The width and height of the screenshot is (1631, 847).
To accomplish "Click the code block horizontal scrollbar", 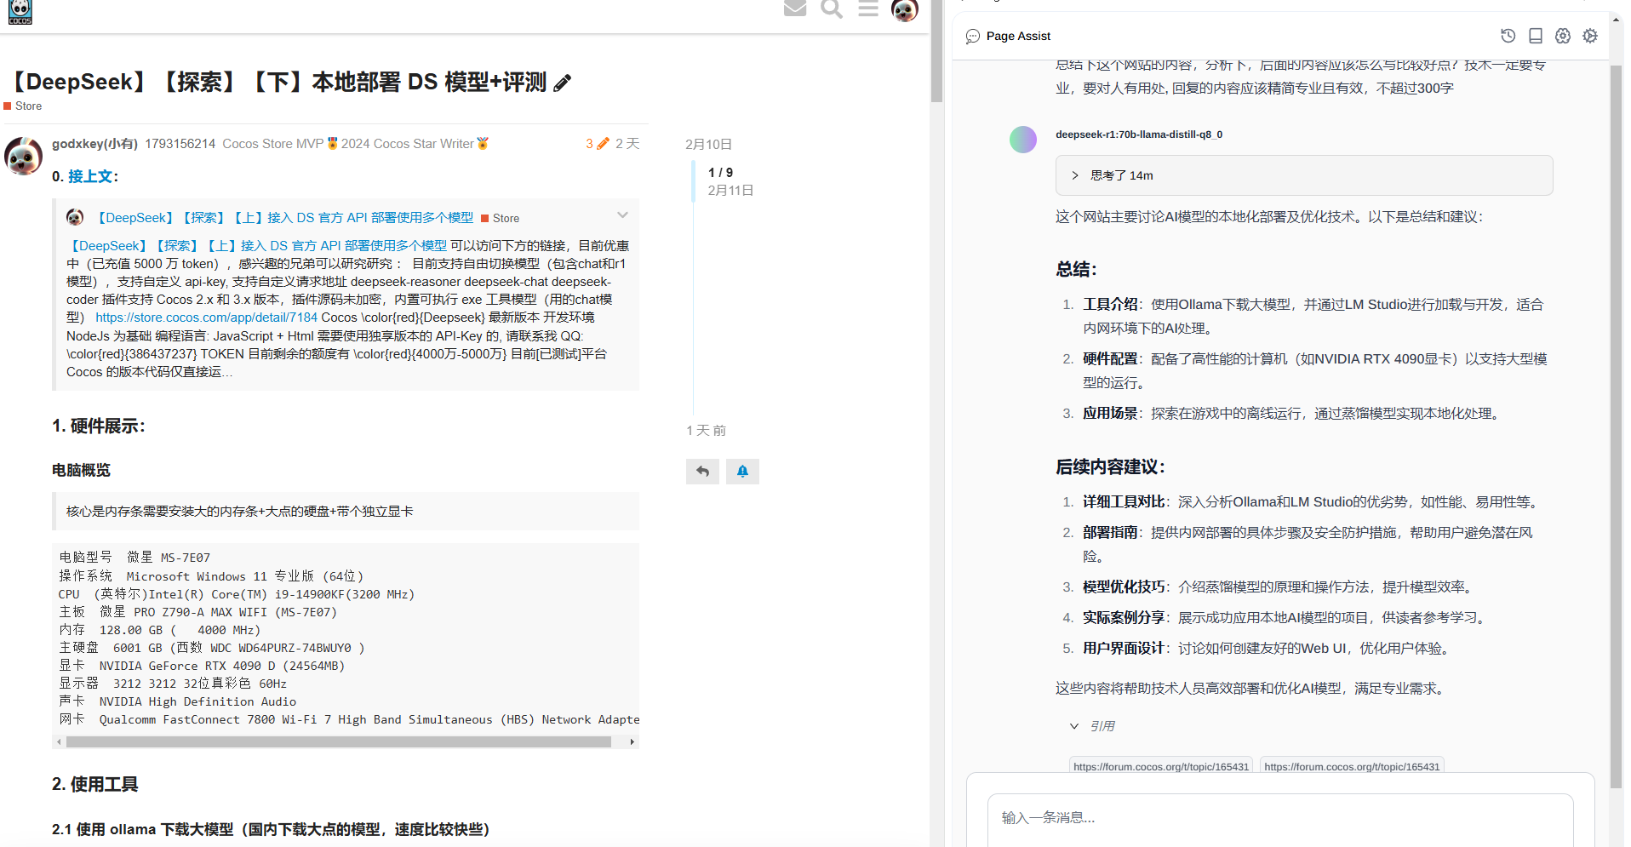I will click(x=338, y=741).
